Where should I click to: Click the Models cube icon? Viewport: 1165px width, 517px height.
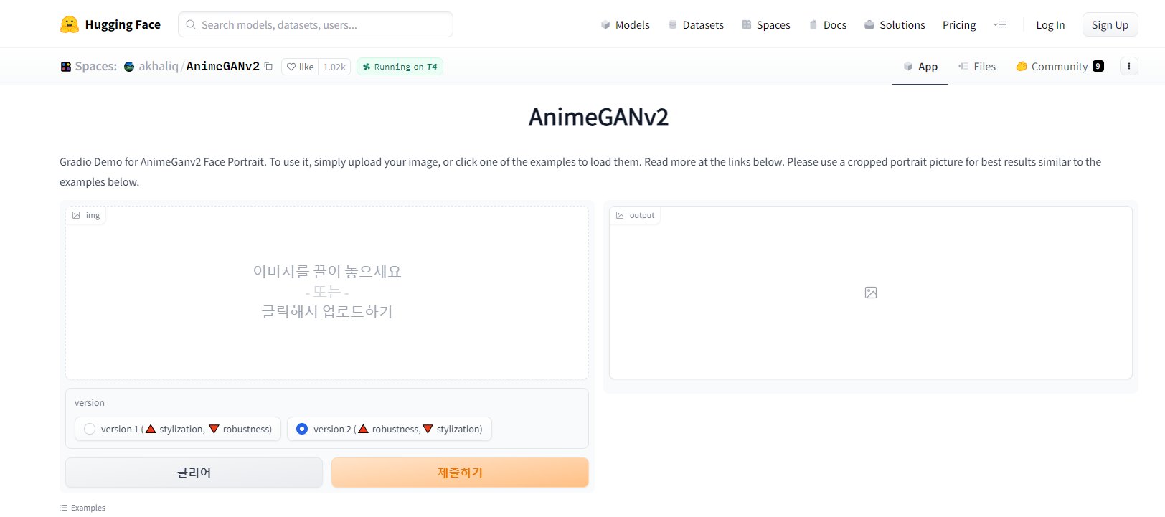(605, 24)
